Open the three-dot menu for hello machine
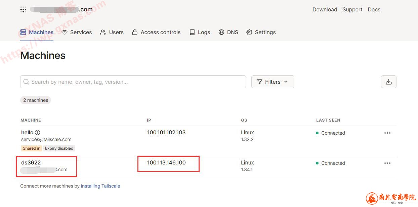This screenshot has height=207, width=418. (387, 133)
